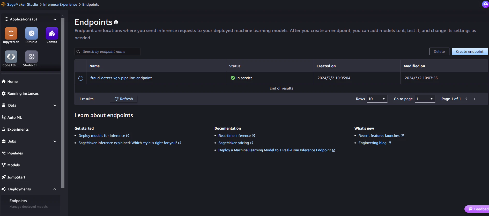Open the Canvas application icon
This screenshot has width=489, height=216.
[52, 33]
